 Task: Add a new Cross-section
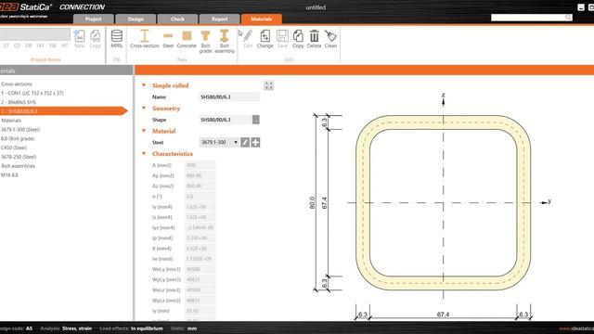tap(145, 39)
